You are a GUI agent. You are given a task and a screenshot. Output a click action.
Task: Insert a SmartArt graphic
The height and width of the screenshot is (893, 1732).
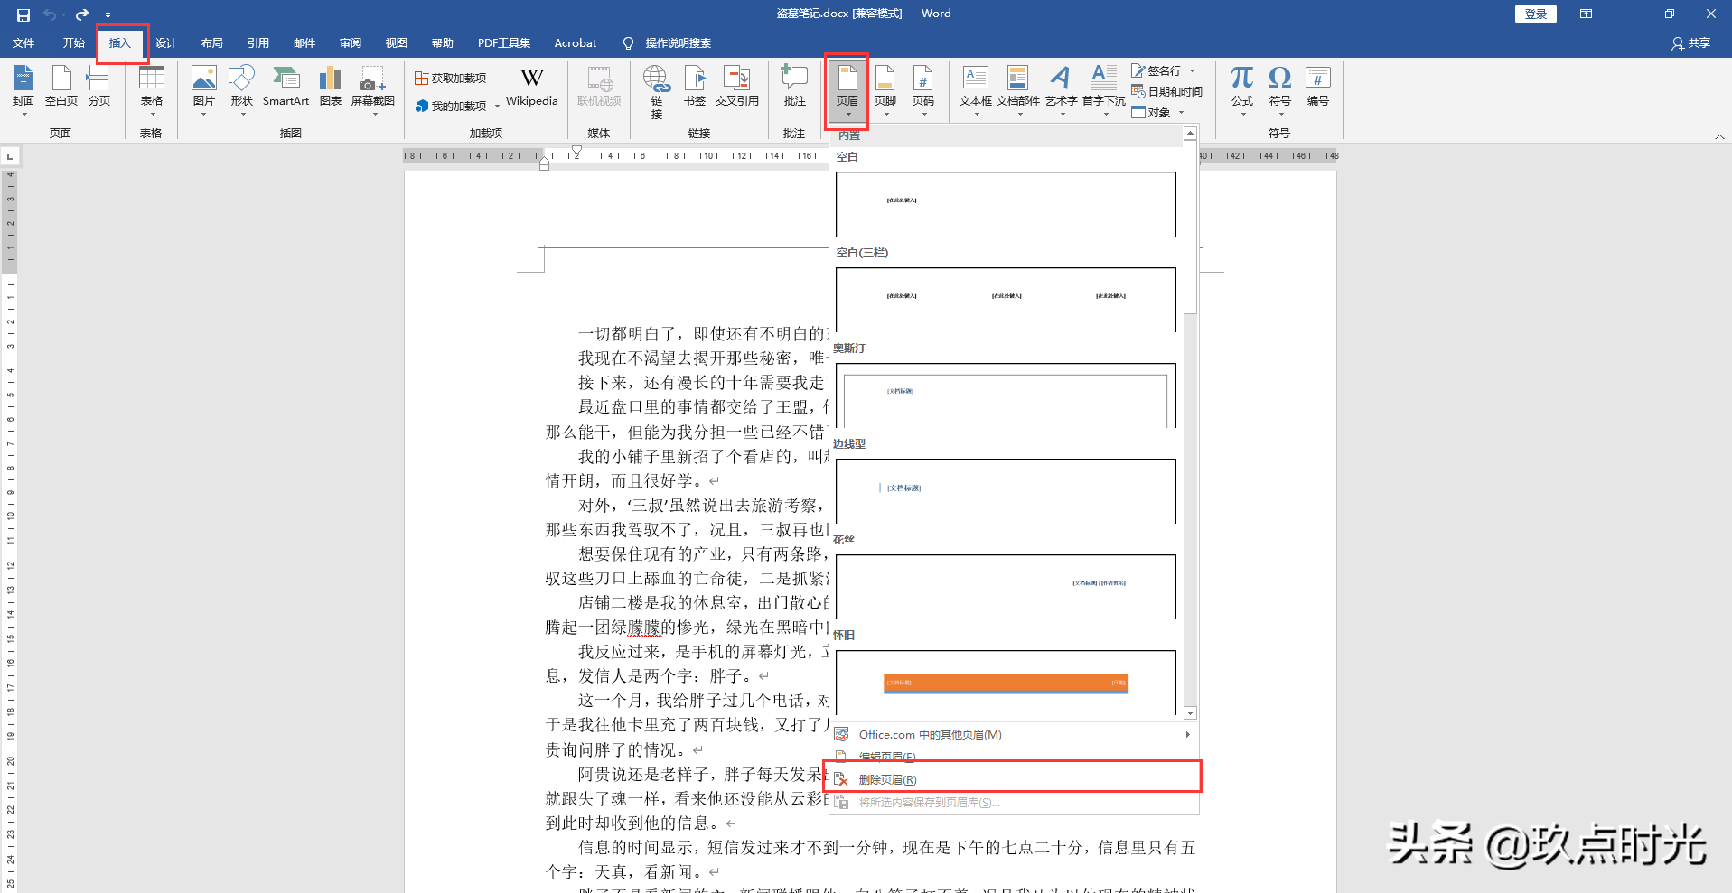click(286, 87)
